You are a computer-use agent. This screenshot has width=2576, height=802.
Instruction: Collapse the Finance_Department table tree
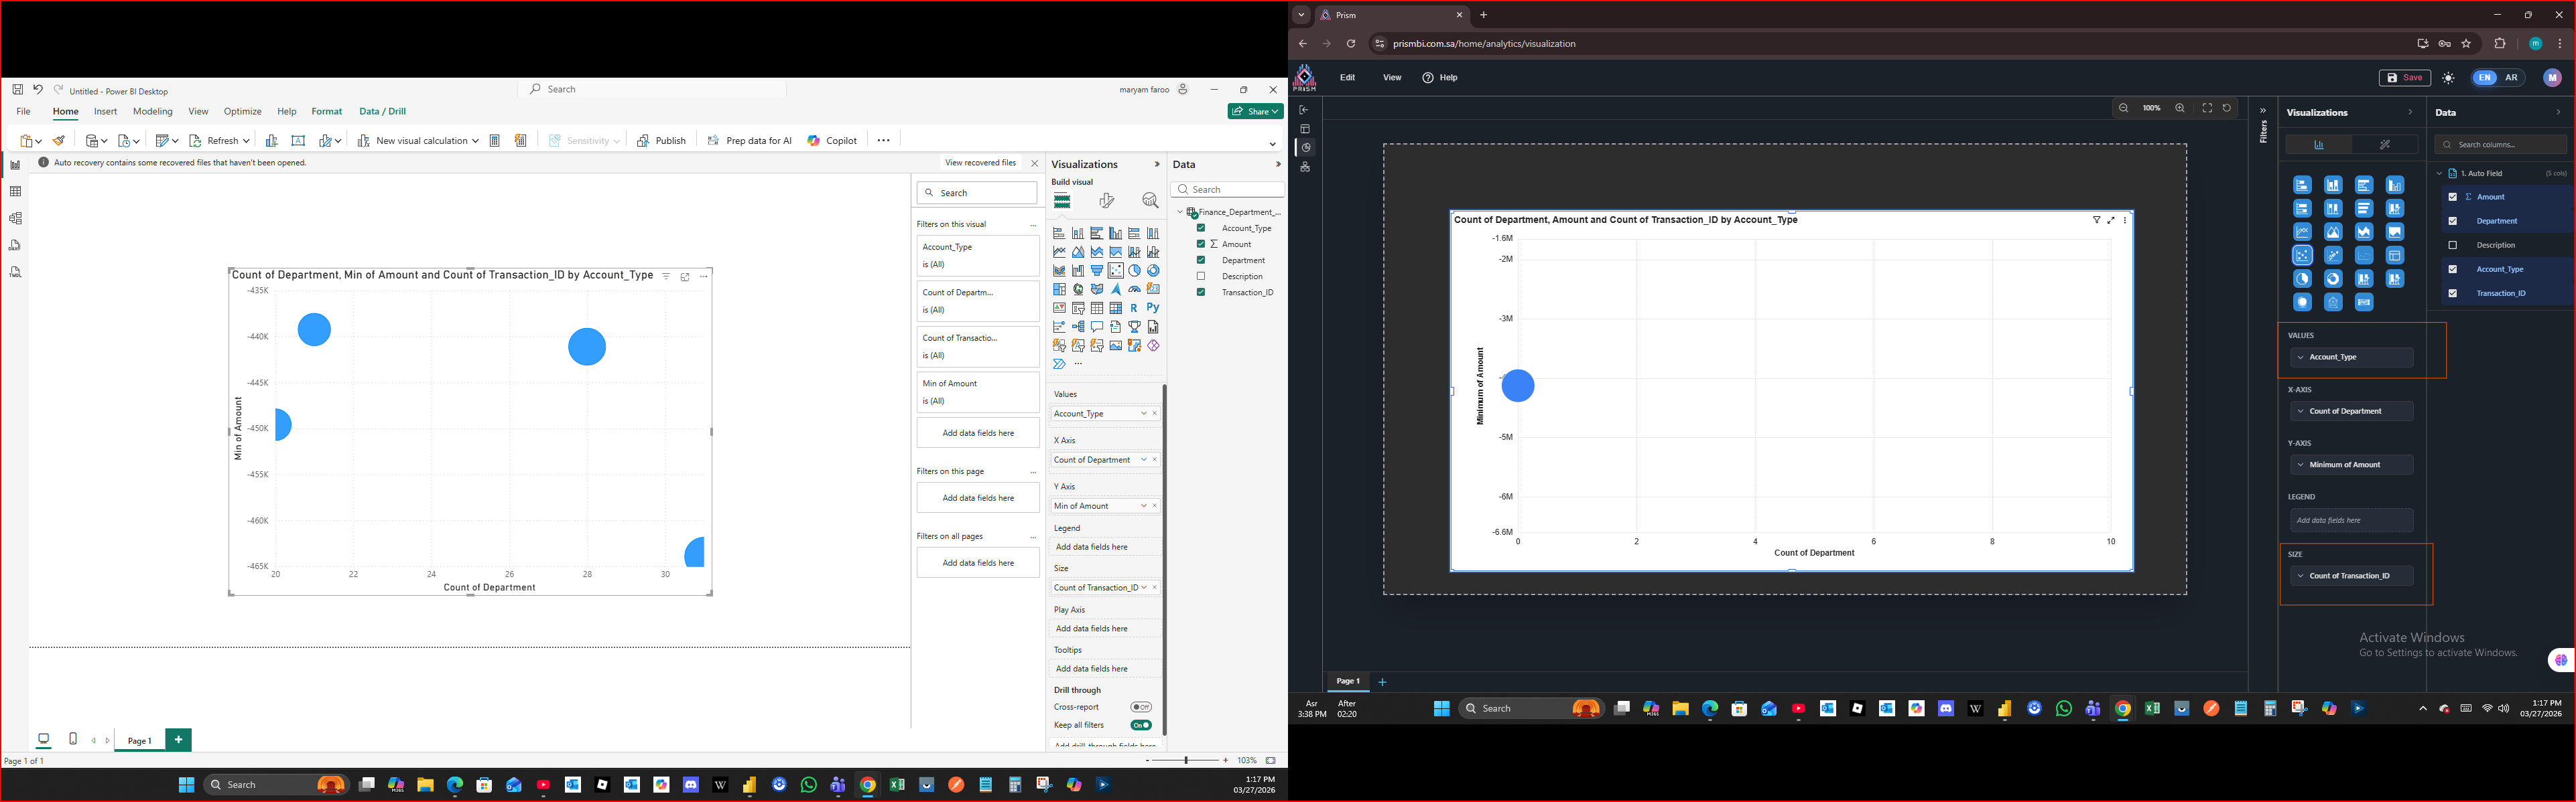click(1180, 212)
